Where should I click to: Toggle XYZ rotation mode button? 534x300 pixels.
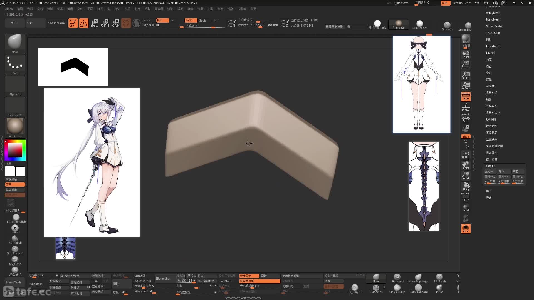click(466, 136)
